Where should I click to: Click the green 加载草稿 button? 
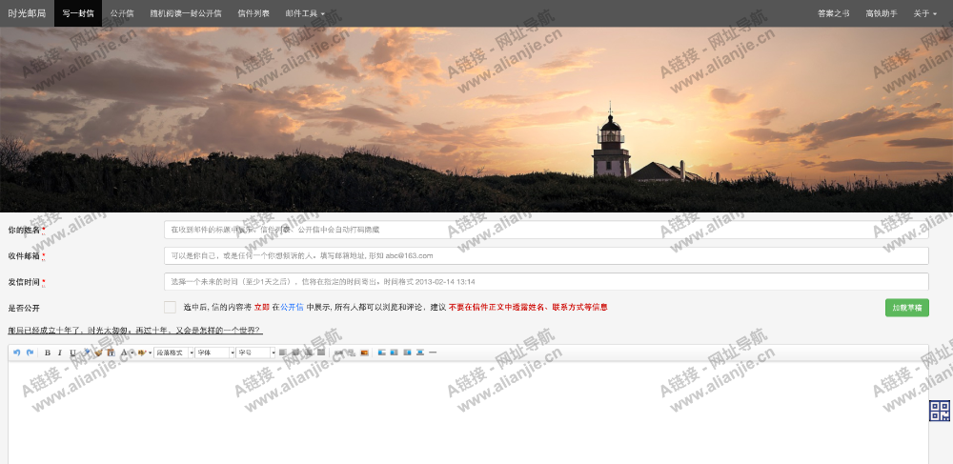click(906, 308)
